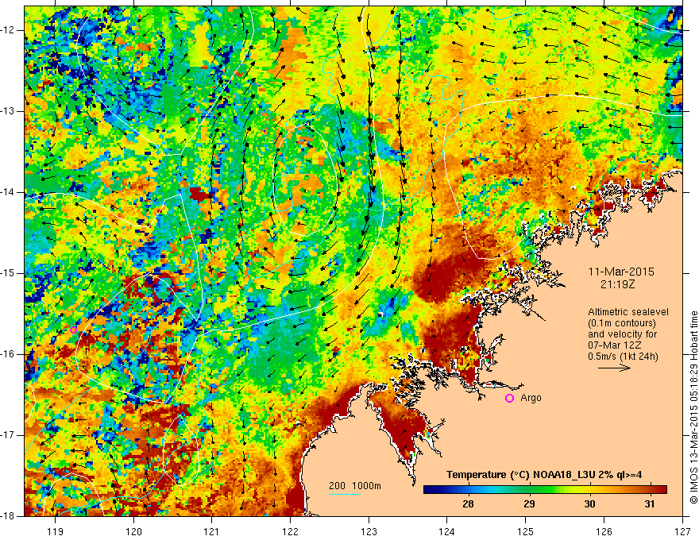Image resolution: width=699 pixels, height=540 pixels.
Task: Click the colorbar tick label "31"
Action: click(650, 504)
